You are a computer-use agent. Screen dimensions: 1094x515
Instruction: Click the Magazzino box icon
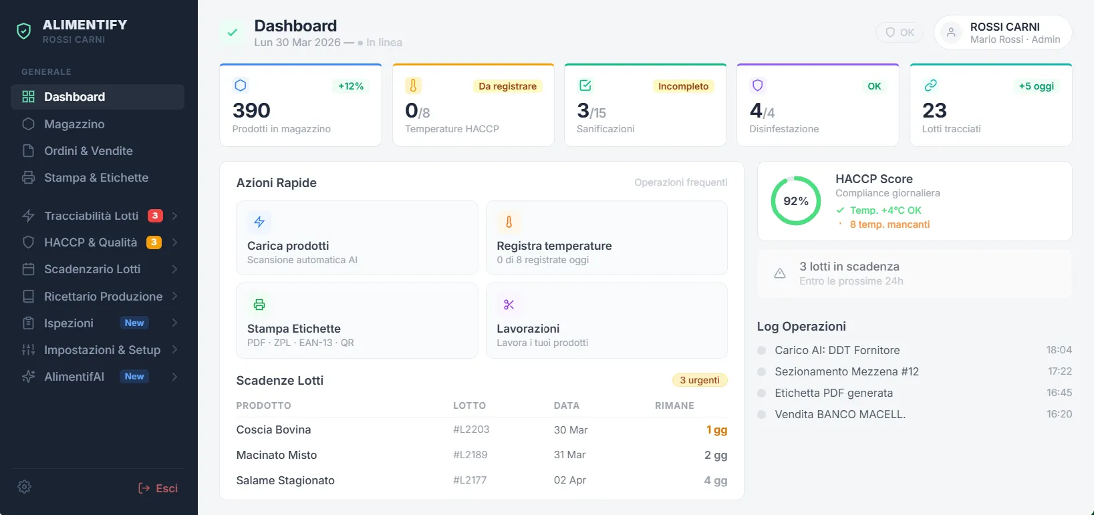(x=28, y=124)
